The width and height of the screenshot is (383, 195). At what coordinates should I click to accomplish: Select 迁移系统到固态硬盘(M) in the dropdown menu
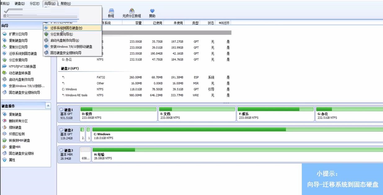click(x=72, y=28)
